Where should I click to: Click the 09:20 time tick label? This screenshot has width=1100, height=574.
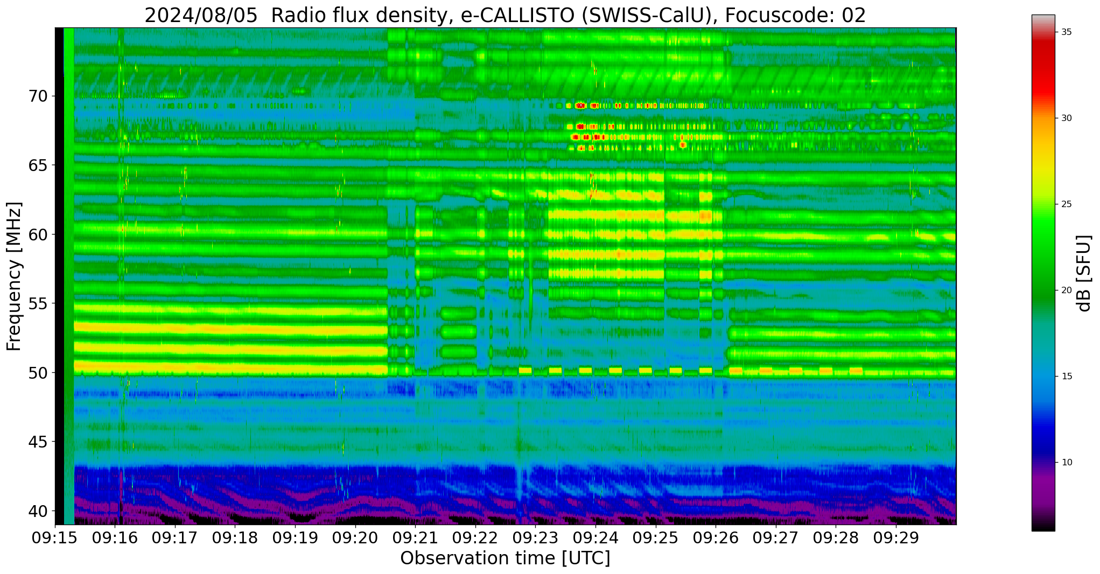coord(355,537)
